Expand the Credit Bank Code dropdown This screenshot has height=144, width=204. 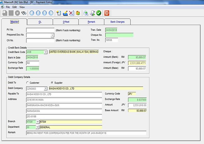(46, 52)
